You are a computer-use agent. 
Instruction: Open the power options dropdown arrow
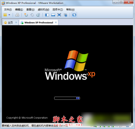click(9, 15)
